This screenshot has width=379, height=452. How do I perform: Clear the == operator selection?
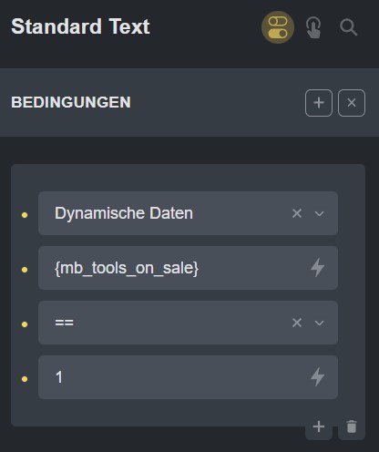[297, 323]
